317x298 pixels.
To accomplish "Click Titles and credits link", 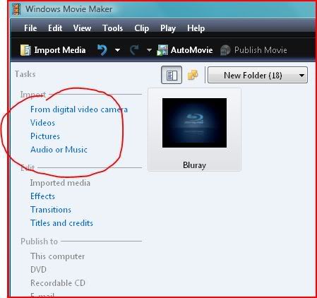I will [x=61, y=223].
